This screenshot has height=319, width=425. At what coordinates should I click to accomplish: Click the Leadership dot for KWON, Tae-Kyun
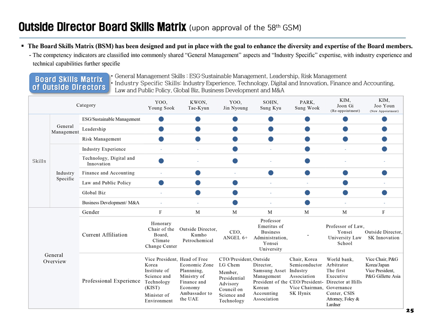(x=198, y=129)
